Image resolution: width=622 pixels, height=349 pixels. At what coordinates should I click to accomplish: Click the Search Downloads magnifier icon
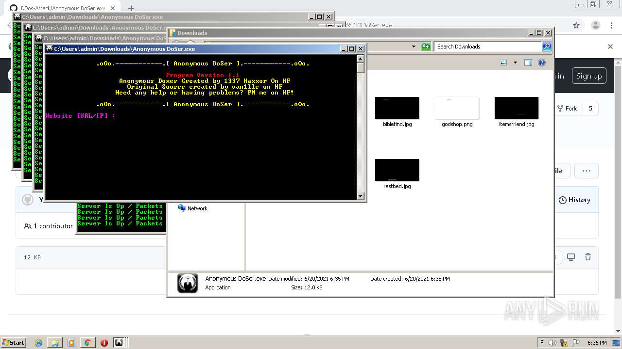pyautogui.click(x=547, y=47)
